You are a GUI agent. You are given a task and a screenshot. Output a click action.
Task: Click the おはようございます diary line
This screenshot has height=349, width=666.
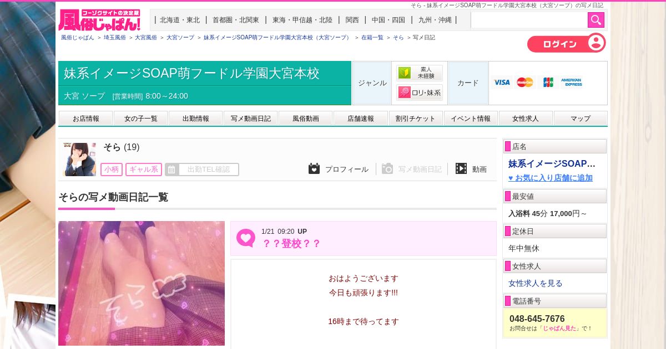tap(364, 278)
